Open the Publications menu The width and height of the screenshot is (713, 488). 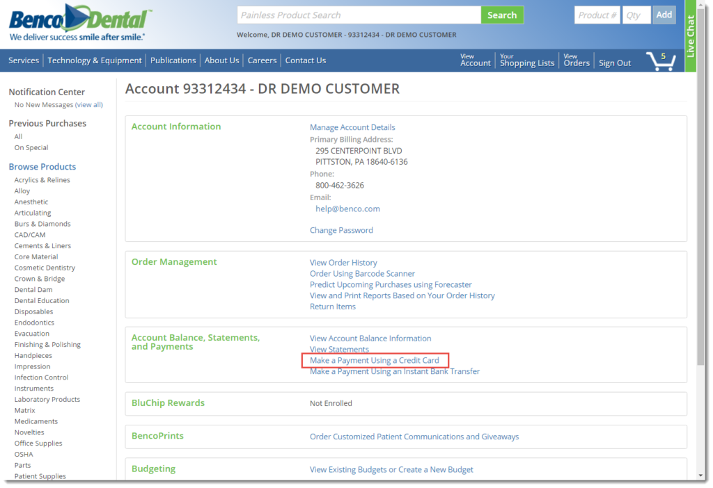pos(173,60)
